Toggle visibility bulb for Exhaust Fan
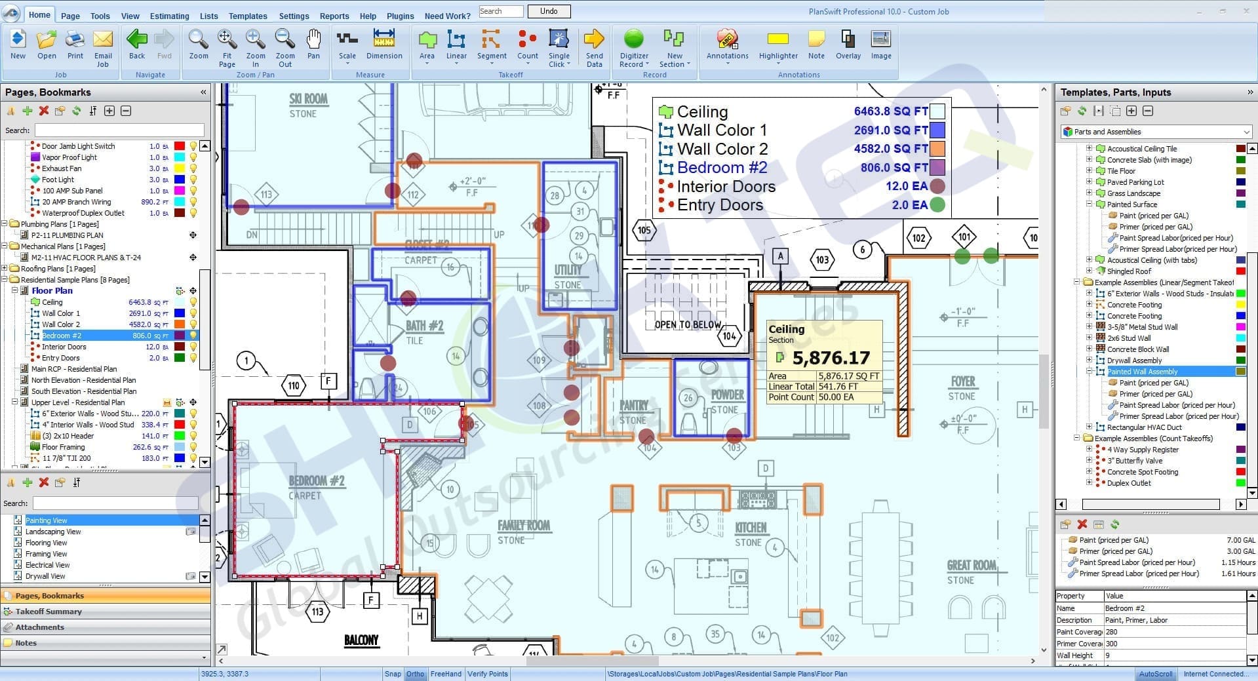 (x=193, y=168)
